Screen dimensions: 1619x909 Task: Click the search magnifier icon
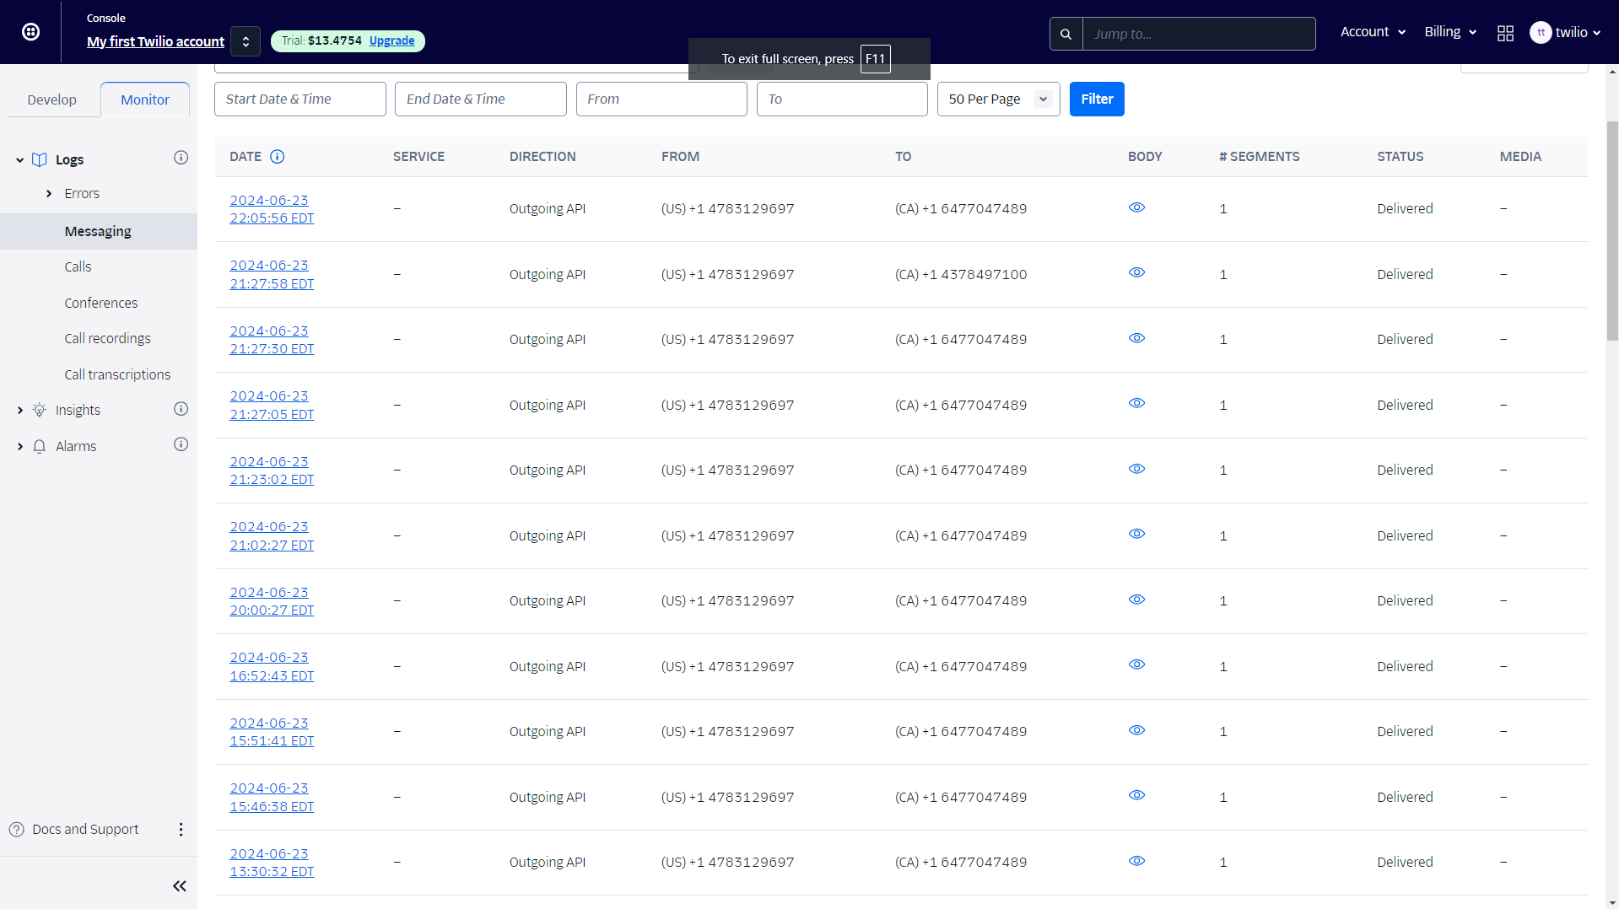(x=1065, y=34)
